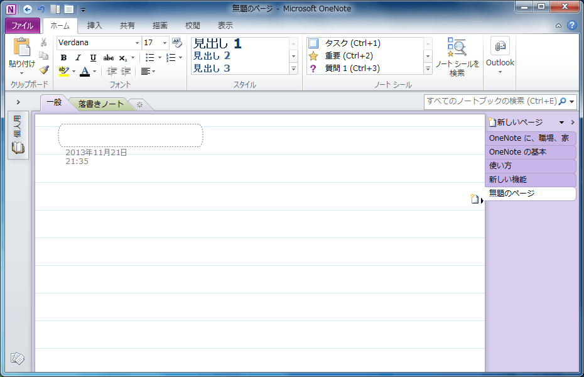Expand the styles gallery more button
584x377 pixels.
[293, 68]
